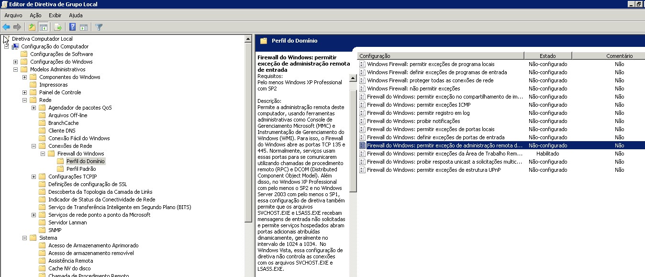Viewport: 645px width, 277px height.
Task: Expand the Configurações TCPIP node
Action: (x=34, y=177)
